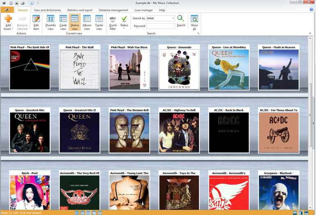
Task: Select Queen - Greatest Hits II album
Action: pos(79,130)
